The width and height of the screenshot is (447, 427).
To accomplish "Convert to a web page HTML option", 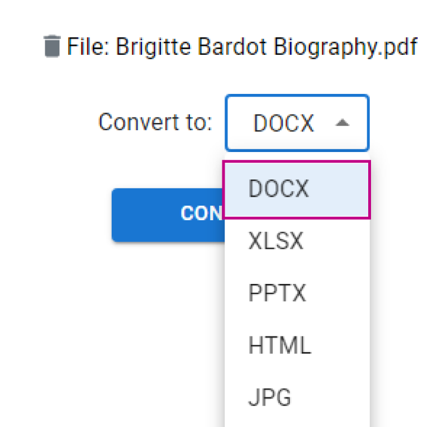I will pyautogui.click(x=279, y=346).
